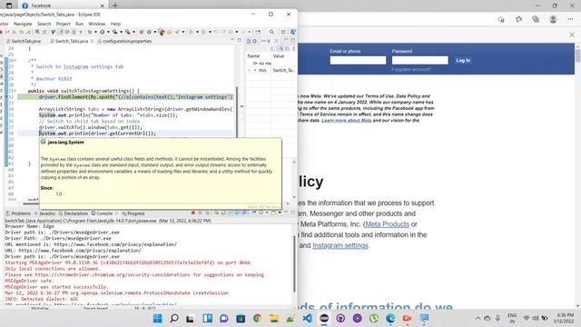Click the Debug bug icon in toolbar
The height and width of the screenshot is (327, 581).
point(89,33)
